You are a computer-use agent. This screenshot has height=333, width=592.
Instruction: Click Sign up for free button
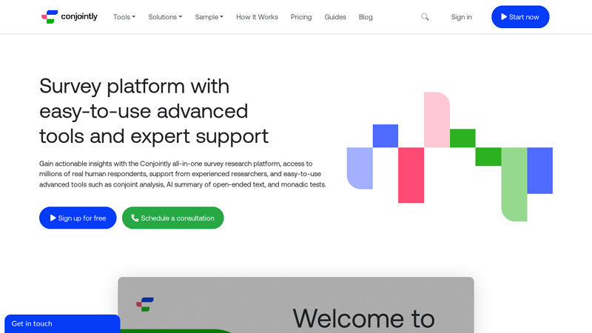click(78, 218)
